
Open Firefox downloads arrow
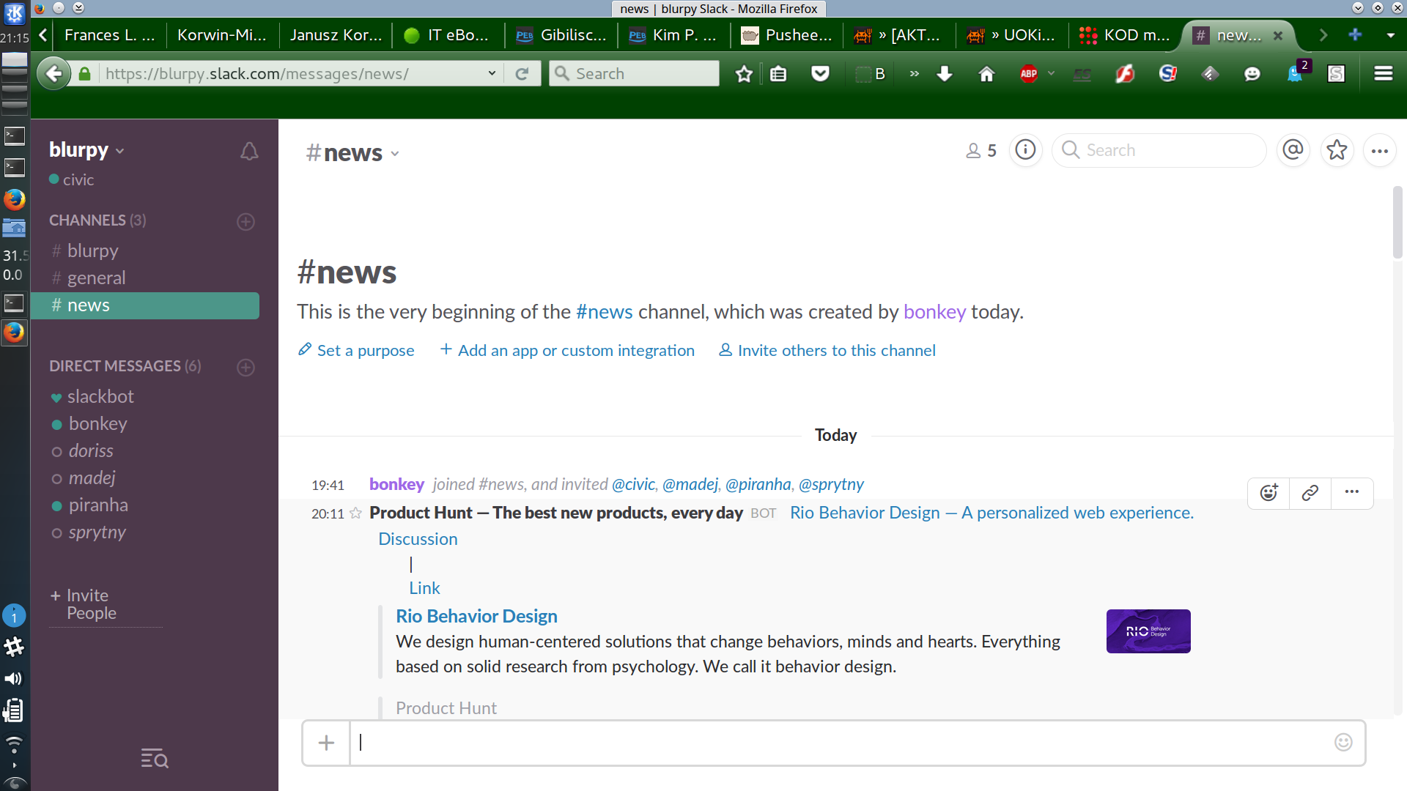click(945, 73)
